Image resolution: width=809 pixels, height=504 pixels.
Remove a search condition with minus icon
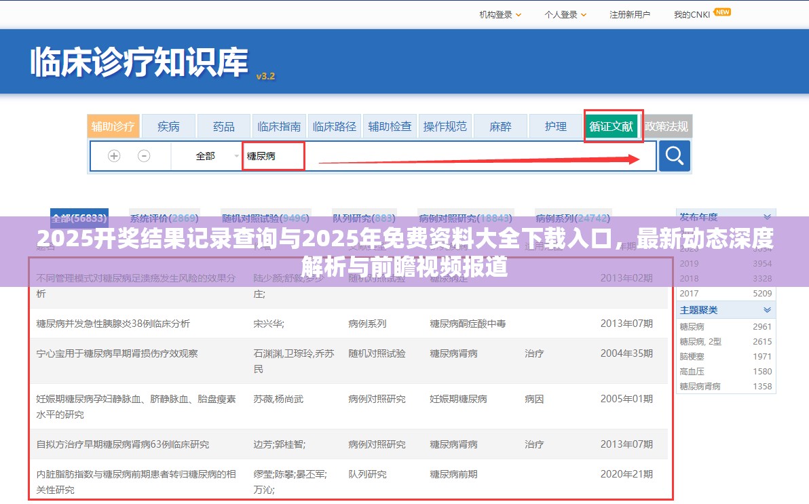click(x=144, y=156)
